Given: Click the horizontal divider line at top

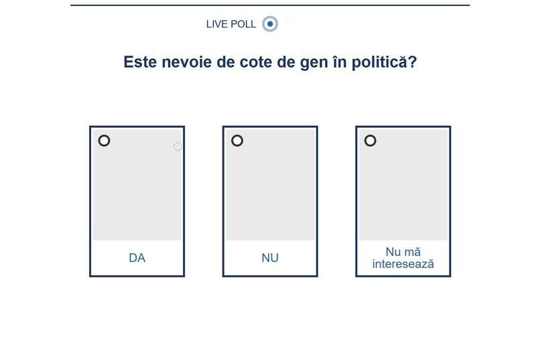Looking at the screenshot, I should coord(270,5).
